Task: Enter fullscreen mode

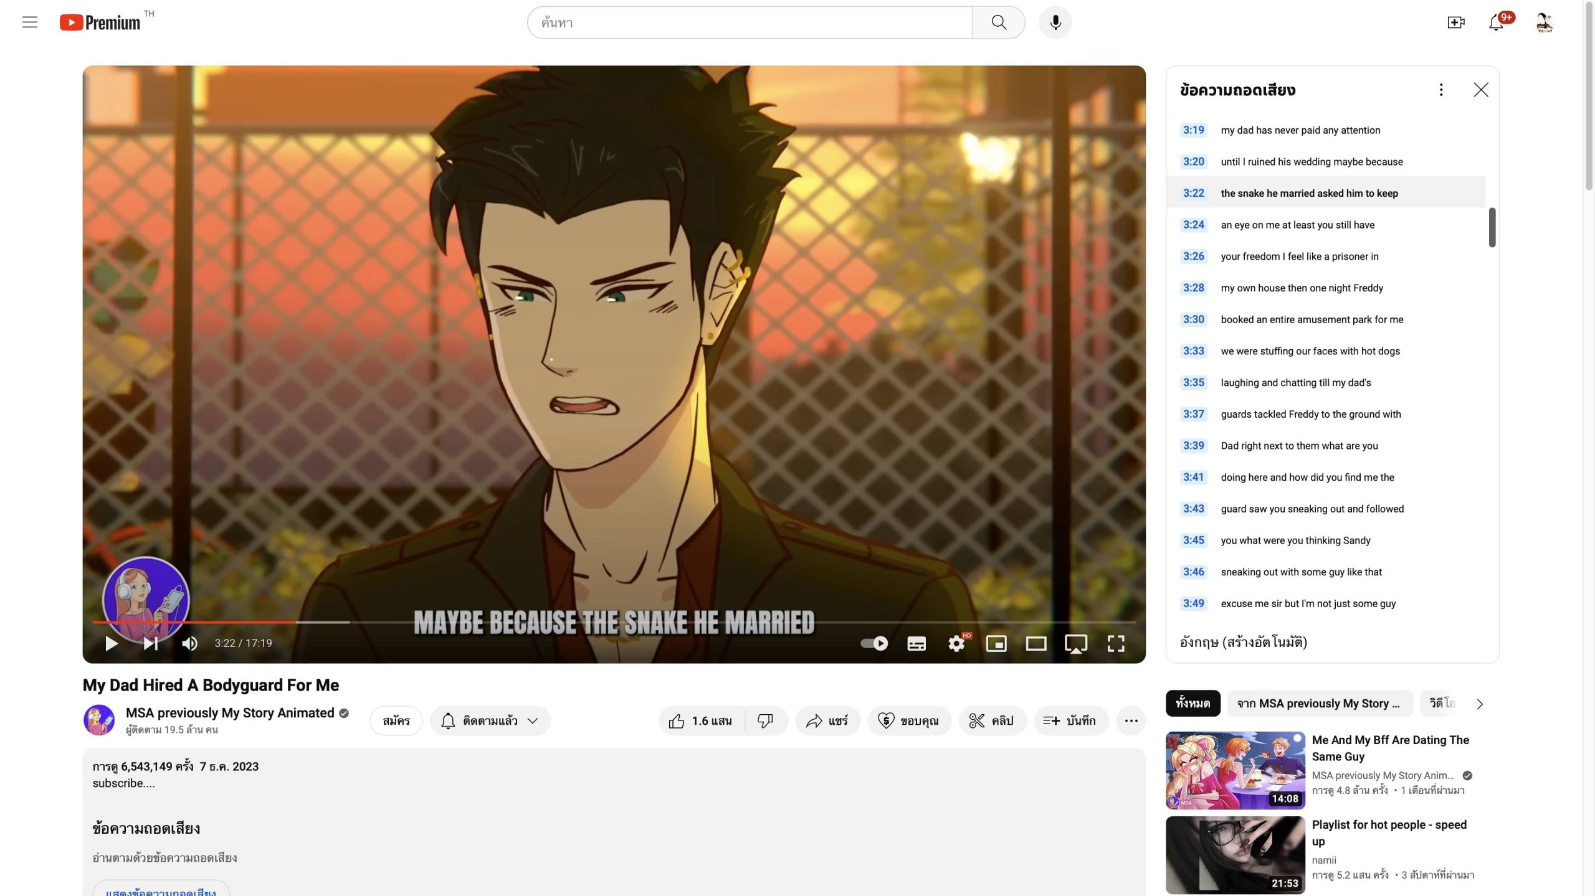Action: [x=1116, y=643]
